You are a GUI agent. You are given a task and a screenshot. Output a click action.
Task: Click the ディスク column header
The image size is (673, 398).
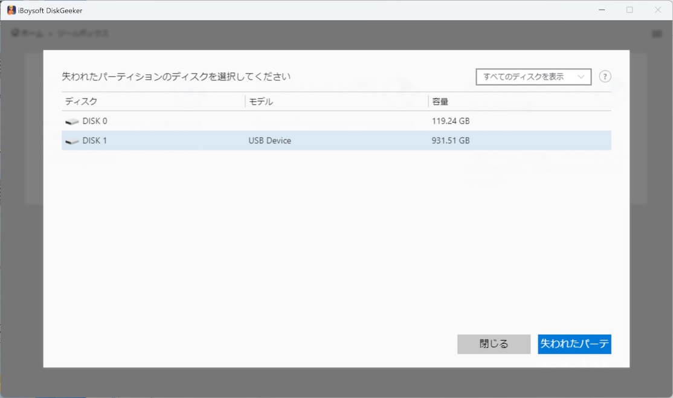[81, 101]
